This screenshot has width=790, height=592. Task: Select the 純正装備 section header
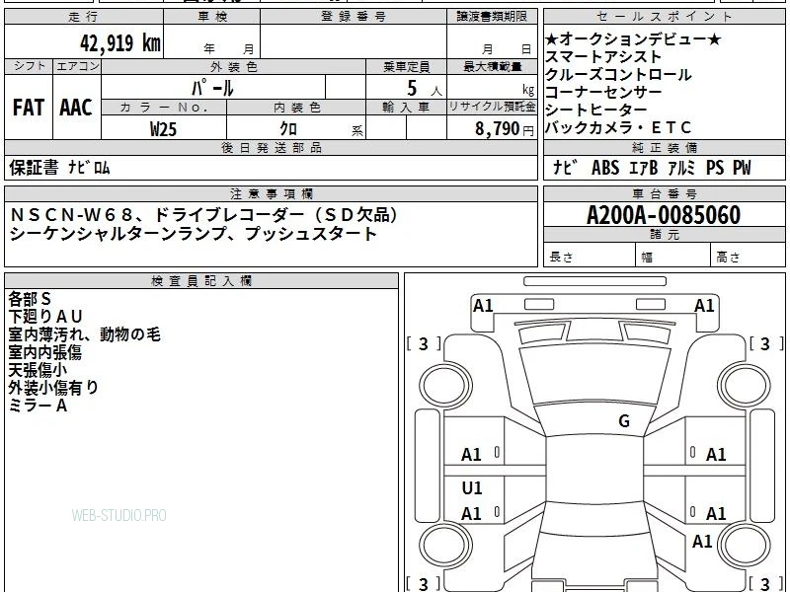pos(665,147)
